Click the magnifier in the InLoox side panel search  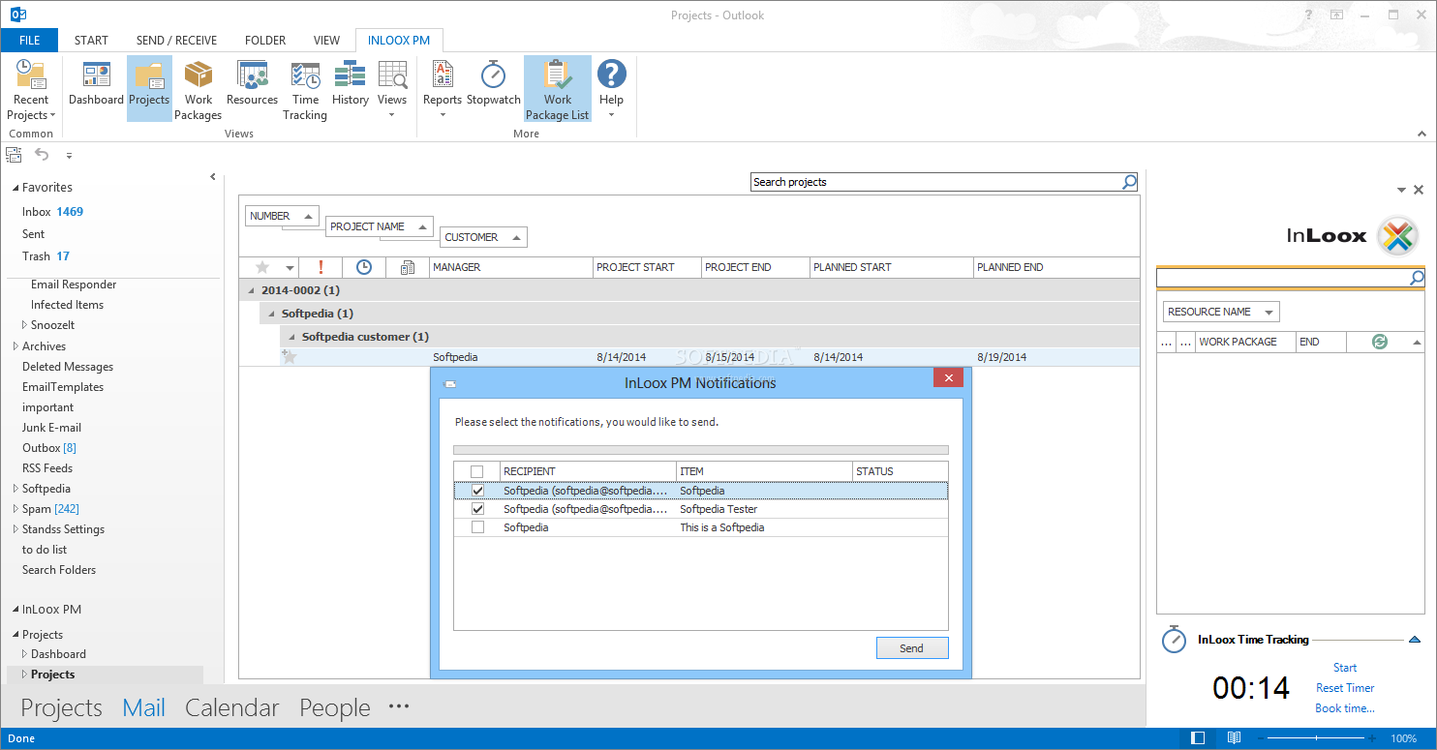click(x=1417, y=279)
